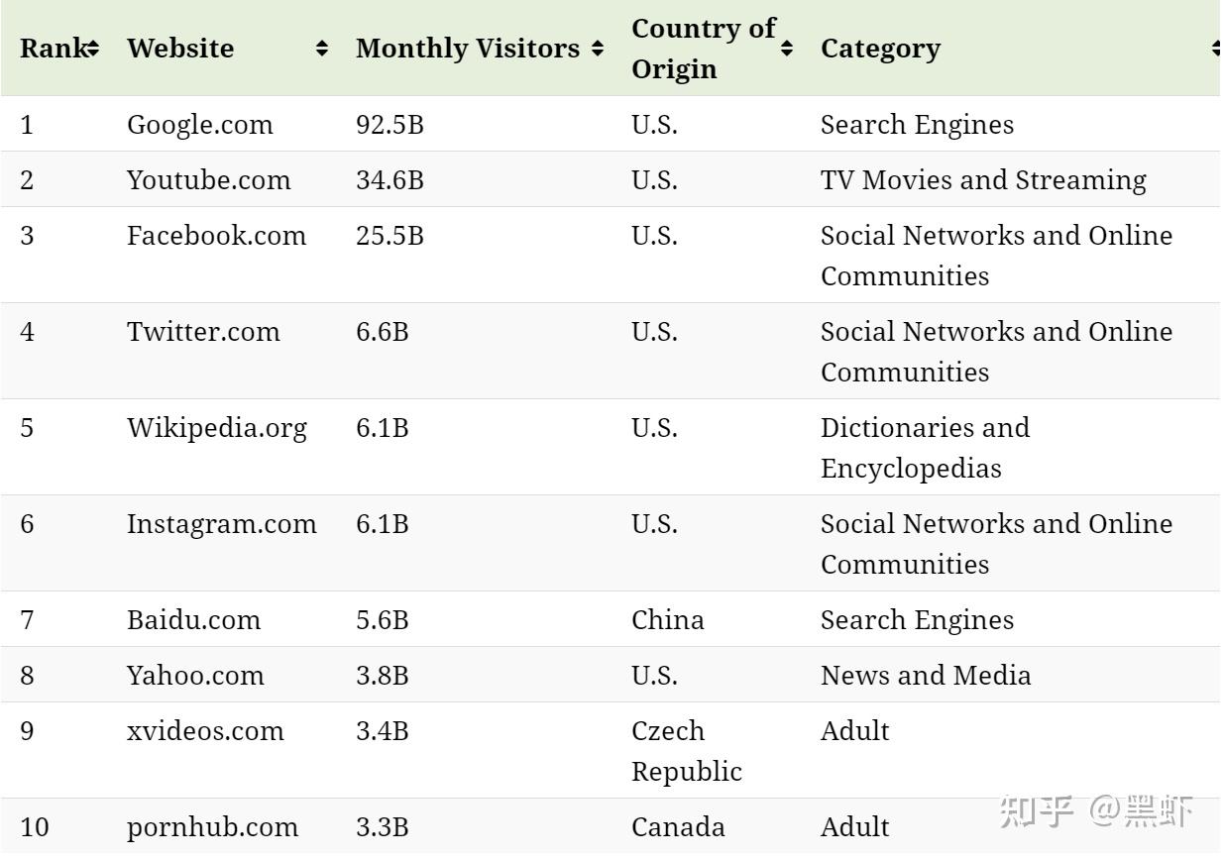The width and height of the screenshot is (1224, 860).
Task: Click Country of Origin sort arrows
Action: click(787, 49)
